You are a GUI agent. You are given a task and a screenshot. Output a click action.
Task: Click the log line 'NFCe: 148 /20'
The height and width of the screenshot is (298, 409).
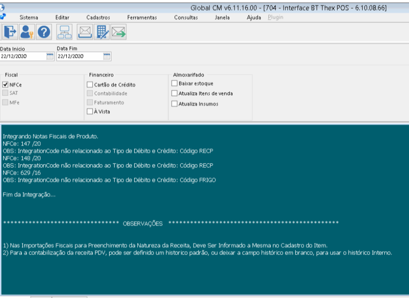[22, 158]
